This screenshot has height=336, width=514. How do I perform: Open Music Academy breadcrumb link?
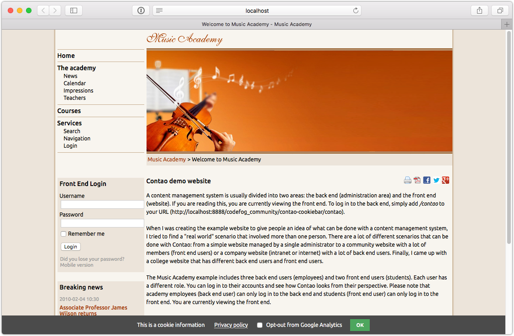pos(167,160)
